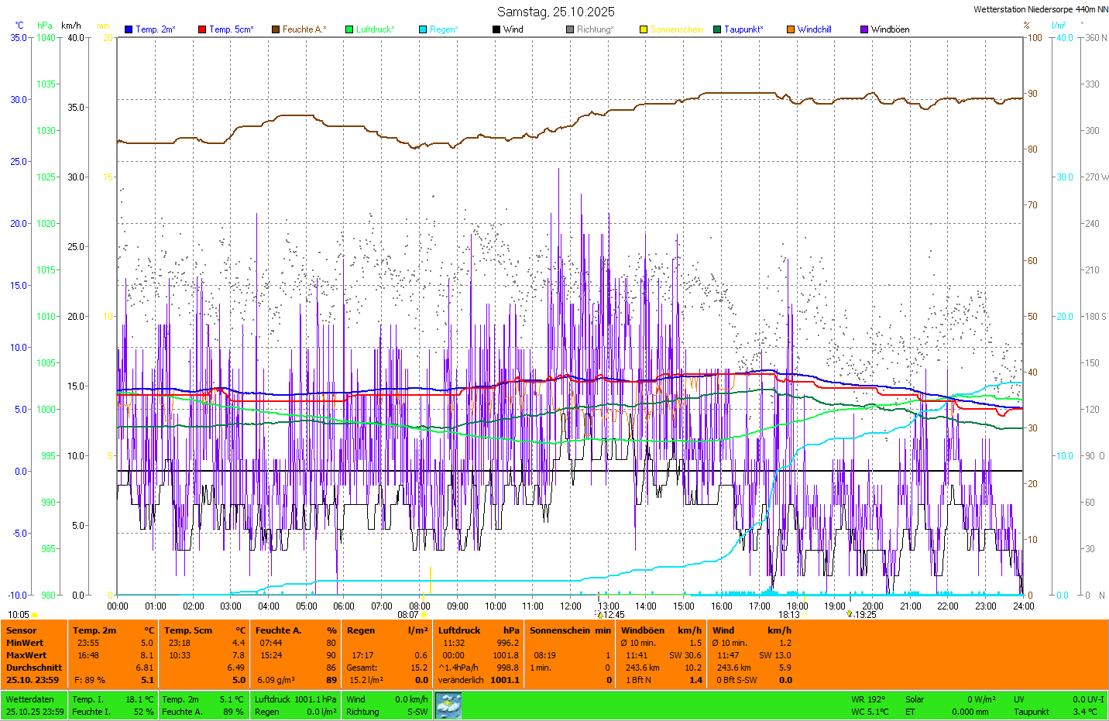Click the gray Richtung legend square
The height and width of the screenshot is (721, 1109).
(570, 29)
